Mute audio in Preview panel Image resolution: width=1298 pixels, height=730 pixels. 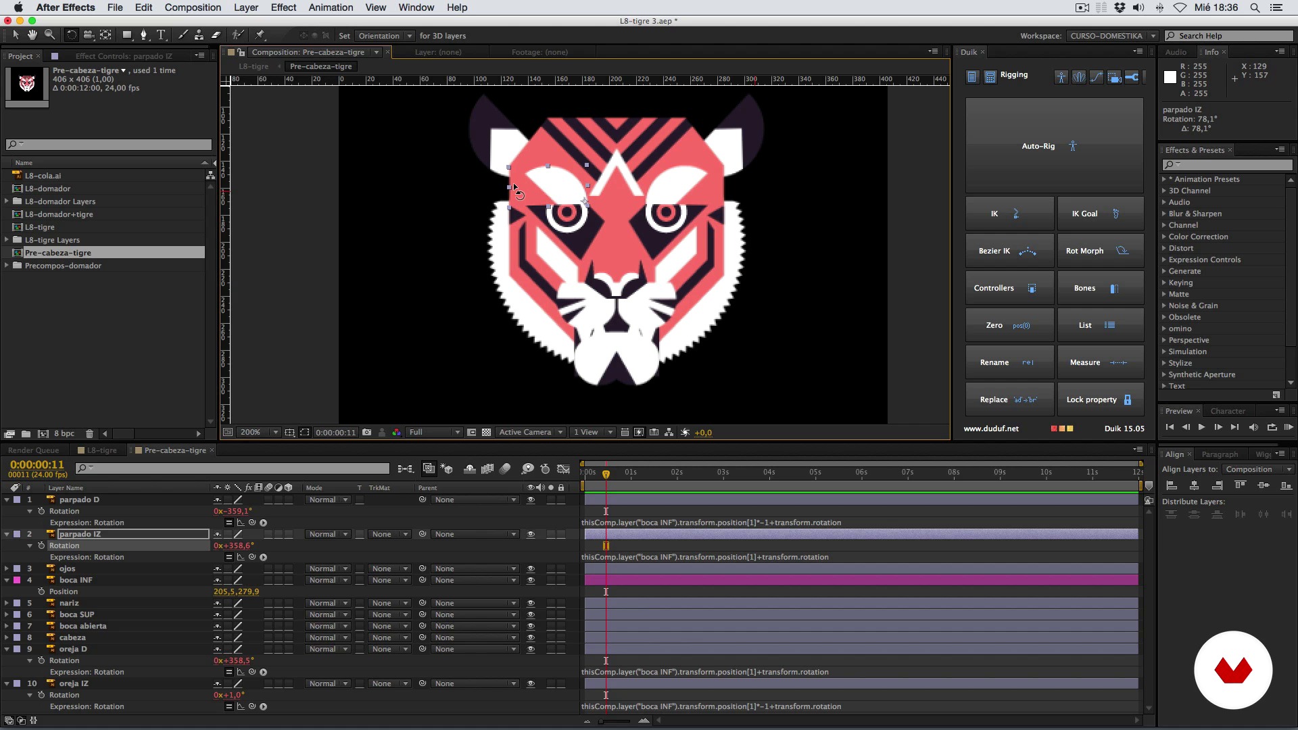tap(1253, 427)
